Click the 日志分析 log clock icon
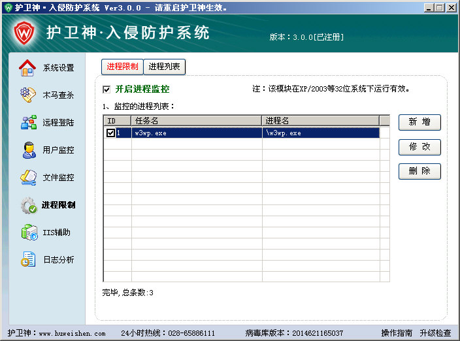The height and width of the screenshot is (341, 460). point(28,259)
